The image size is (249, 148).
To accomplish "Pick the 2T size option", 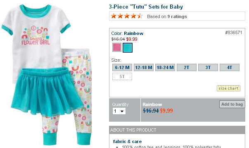I will pos(187,67).
